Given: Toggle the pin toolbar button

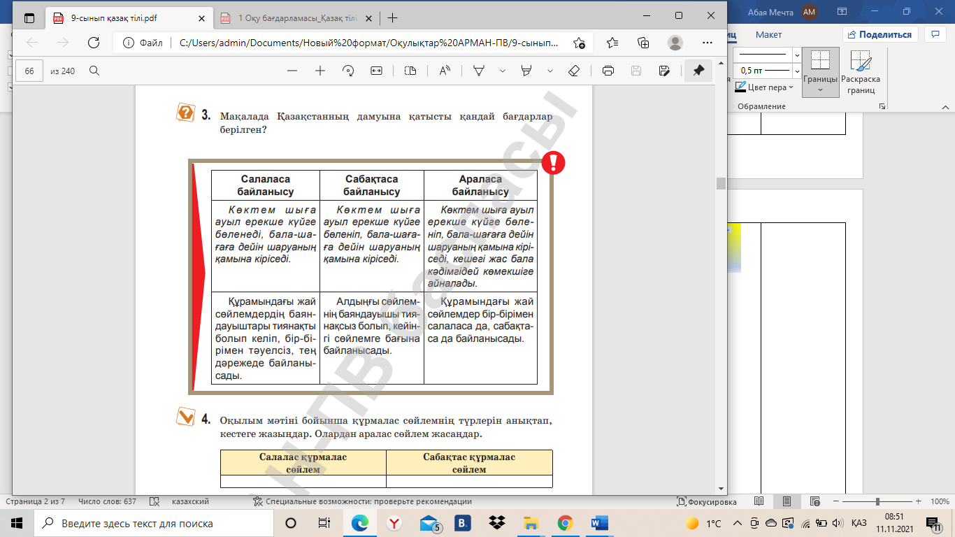Looking at the screenshot, I should click(698, 71).
